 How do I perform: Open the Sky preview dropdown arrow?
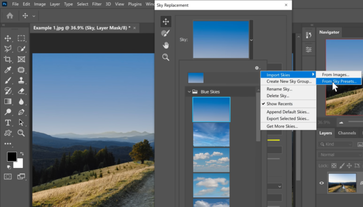tap(251, 40)
